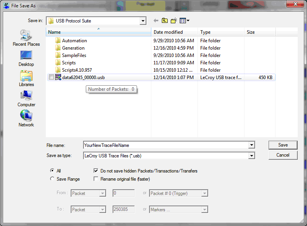
Task: Click the 11/17/2010 9:09 AM date cell
Action: pos(173,63)
